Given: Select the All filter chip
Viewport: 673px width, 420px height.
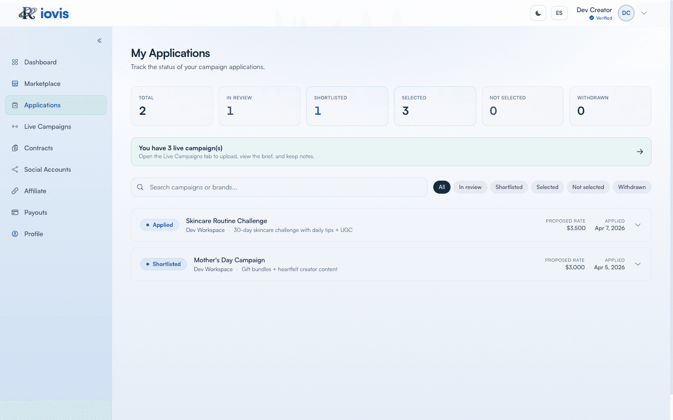Looking at the screenshot, I should [442, 187].
